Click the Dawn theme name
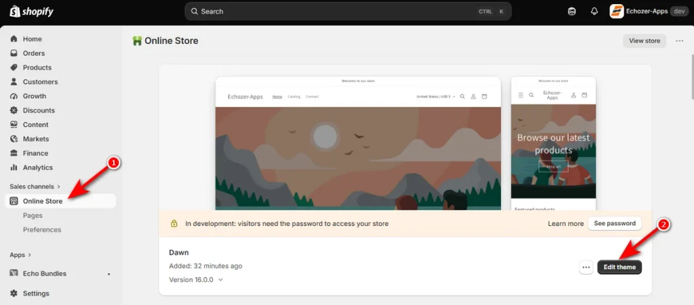694x305 pixels. pyautogui.click(x=179, y=252)
